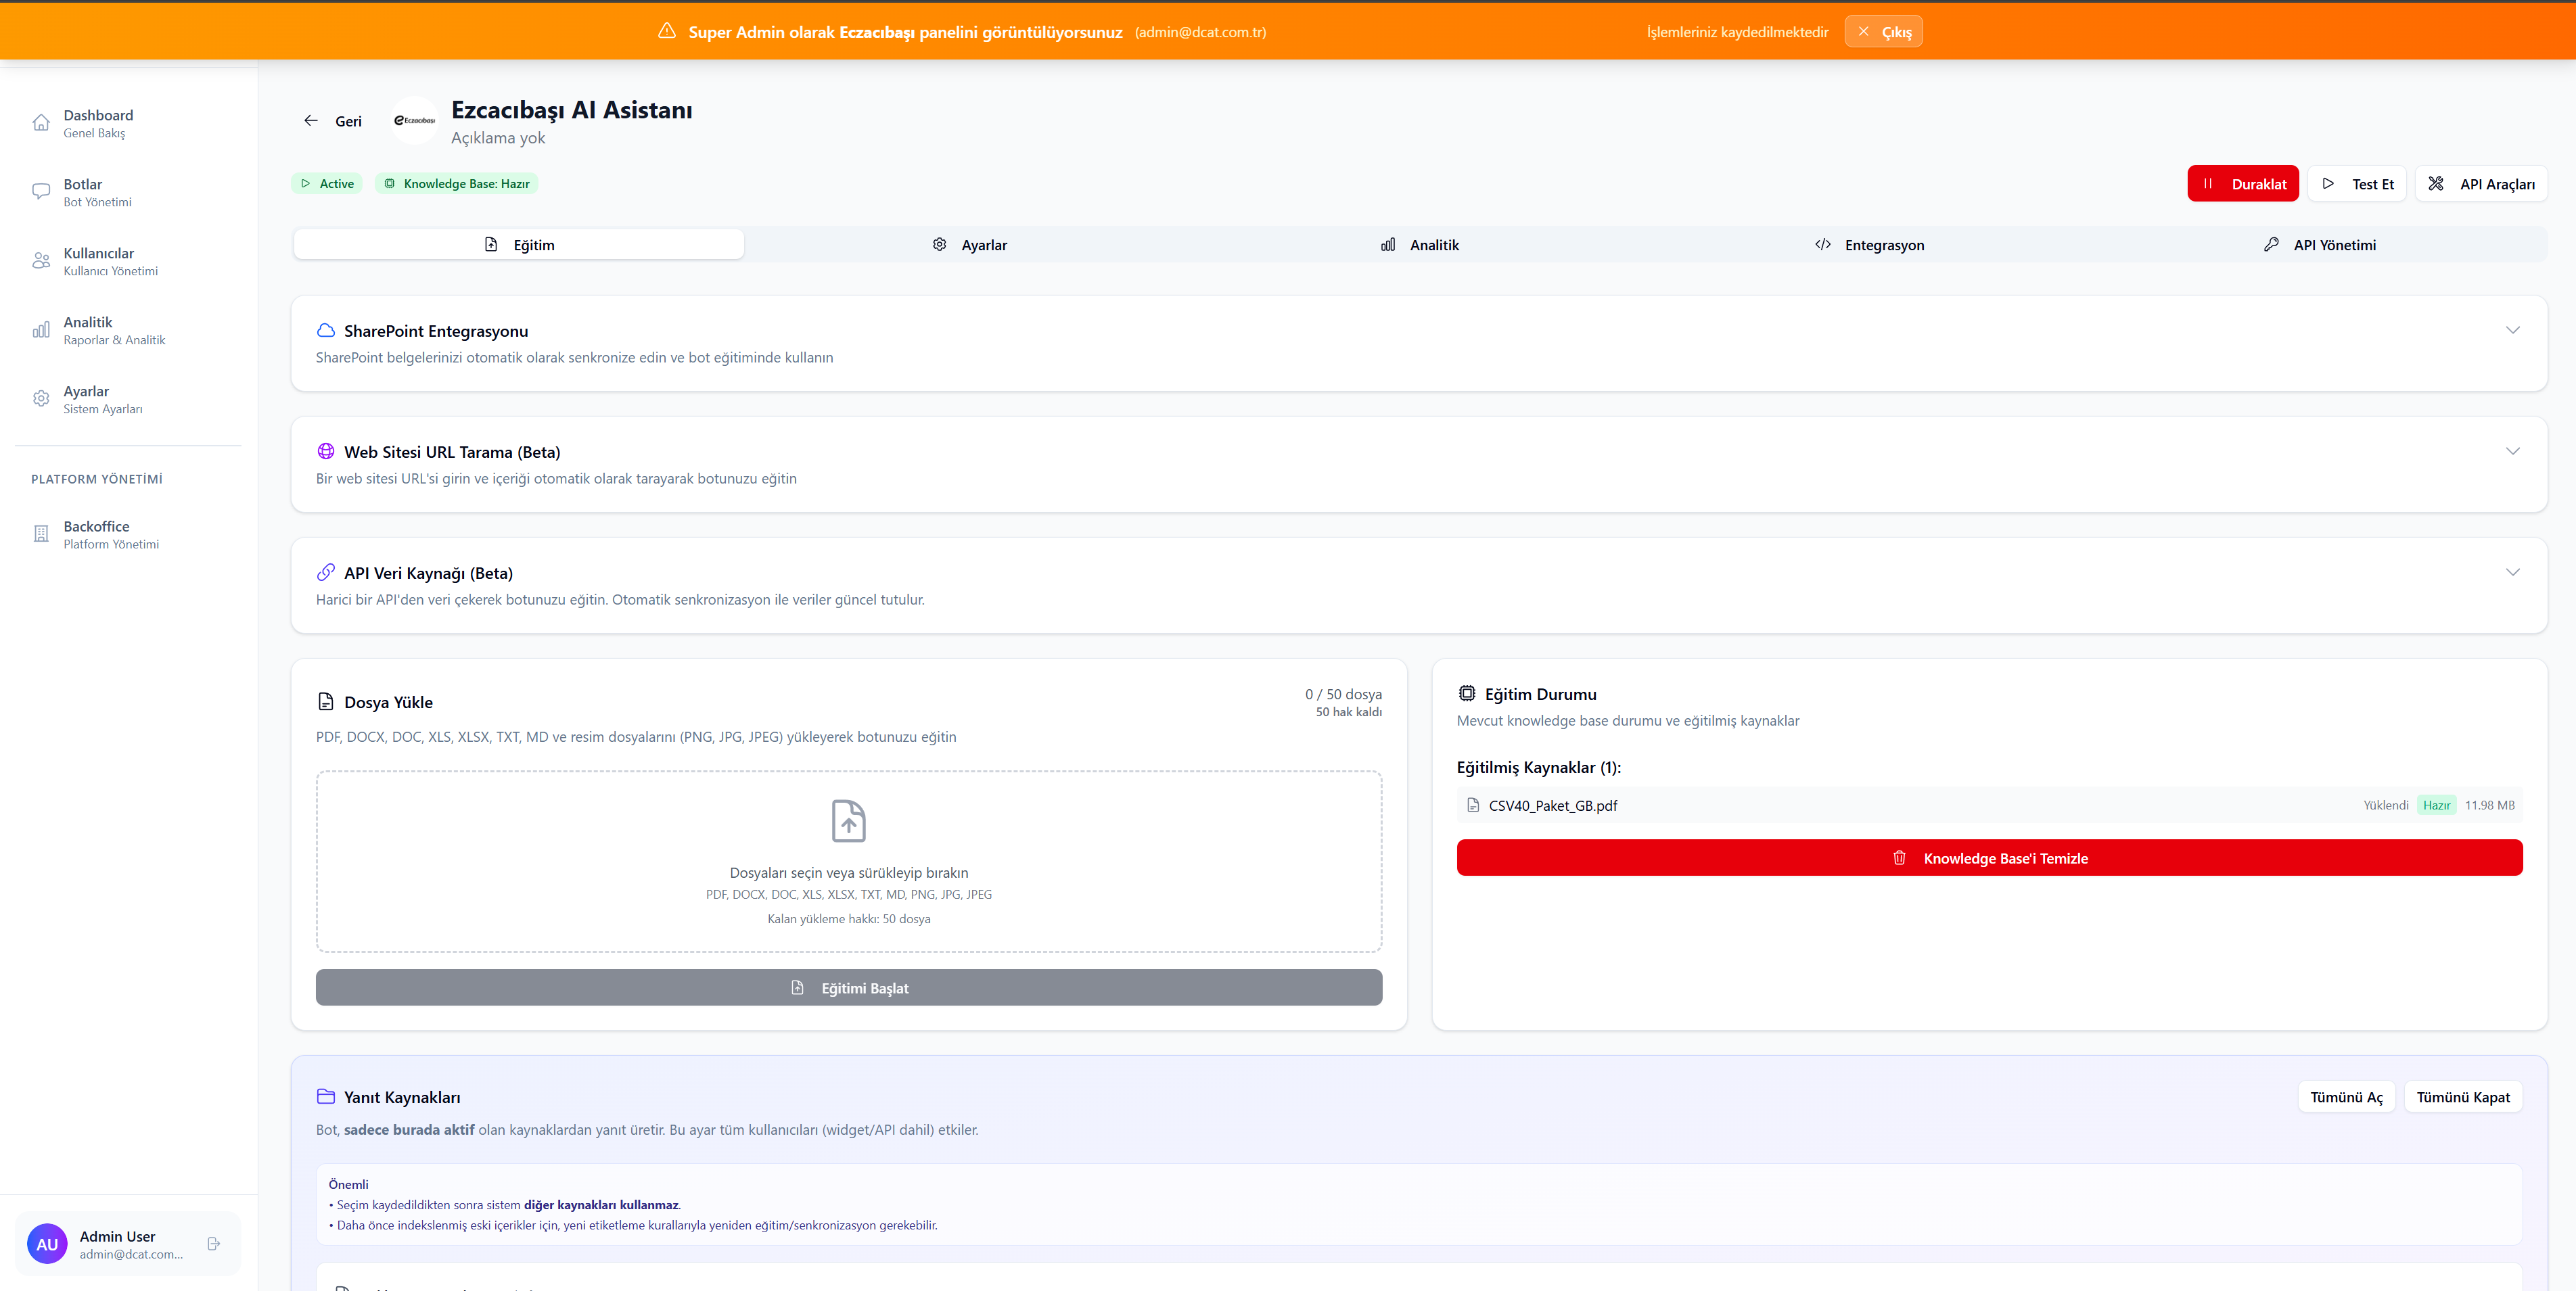
Task: Click the Kullanıcılar people icon
Action: pyautogui.click(x=41, y=261)
